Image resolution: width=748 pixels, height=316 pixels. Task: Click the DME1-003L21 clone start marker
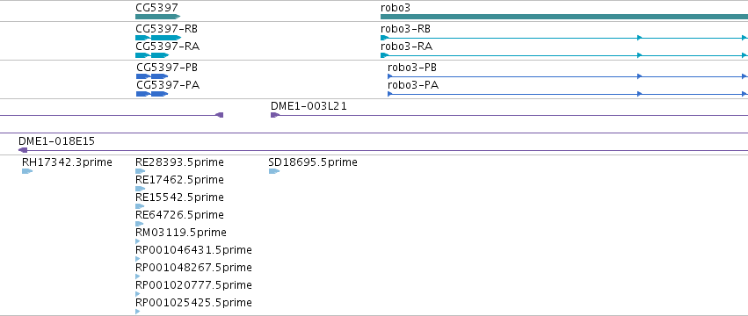tap(275, 115)
